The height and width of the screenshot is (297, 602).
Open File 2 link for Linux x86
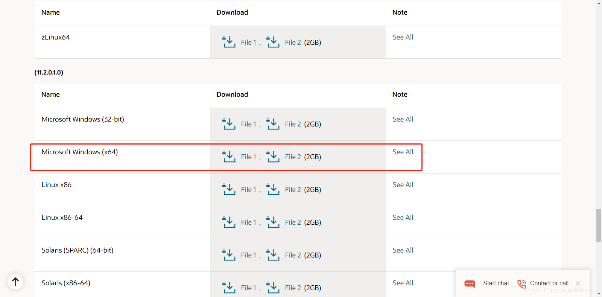point(293,190)
